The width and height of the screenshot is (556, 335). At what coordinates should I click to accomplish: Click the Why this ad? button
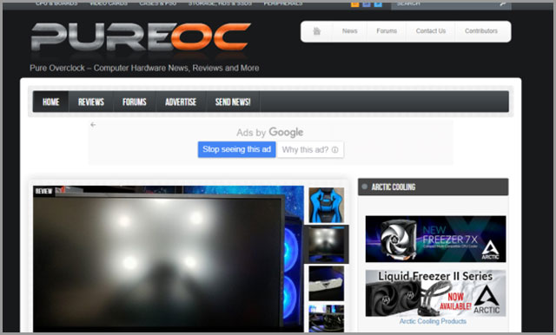point(310,150)
